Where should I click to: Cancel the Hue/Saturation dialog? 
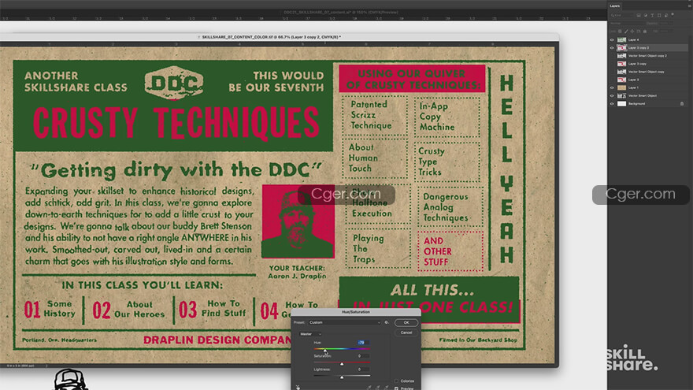click(406, 332)
